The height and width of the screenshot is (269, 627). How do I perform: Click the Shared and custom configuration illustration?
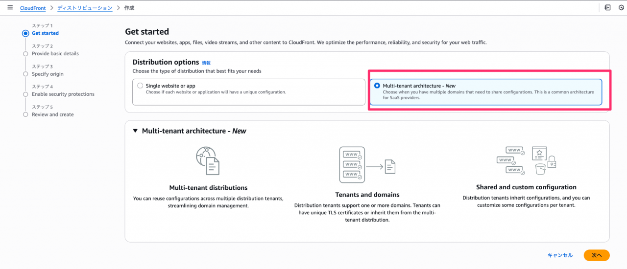pos(526,160)
